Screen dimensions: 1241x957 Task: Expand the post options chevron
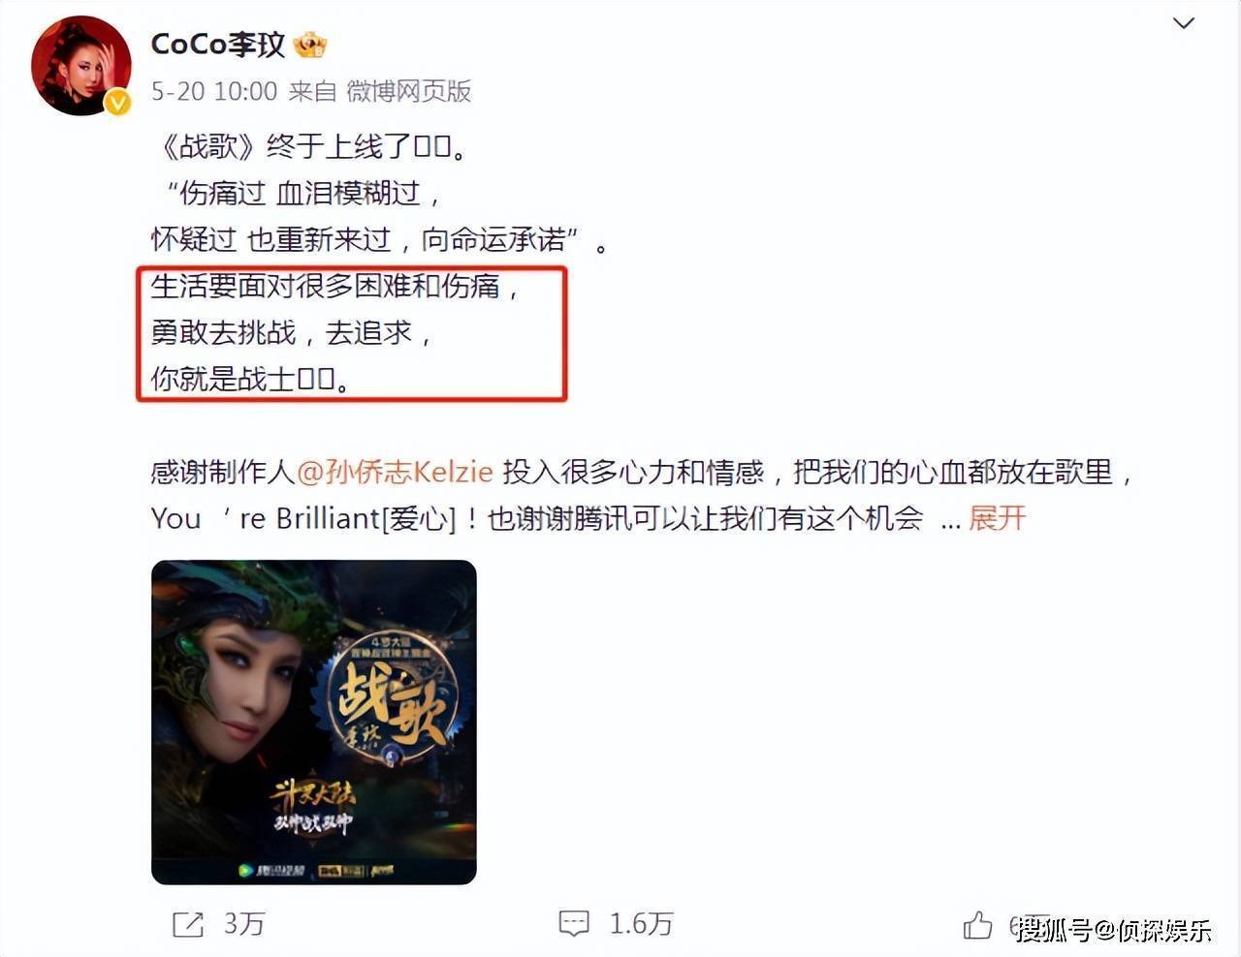pos(1184,23)
